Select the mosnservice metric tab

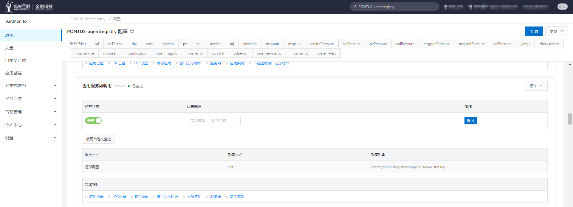pyautogui.click(x=84, y=53)
